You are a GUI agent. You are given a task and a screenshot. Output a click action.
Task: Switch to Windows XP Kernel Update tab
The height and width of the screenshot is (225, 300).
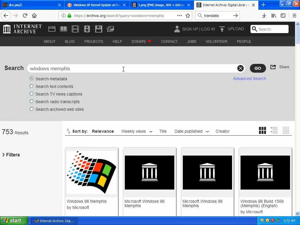coord(96,5)
